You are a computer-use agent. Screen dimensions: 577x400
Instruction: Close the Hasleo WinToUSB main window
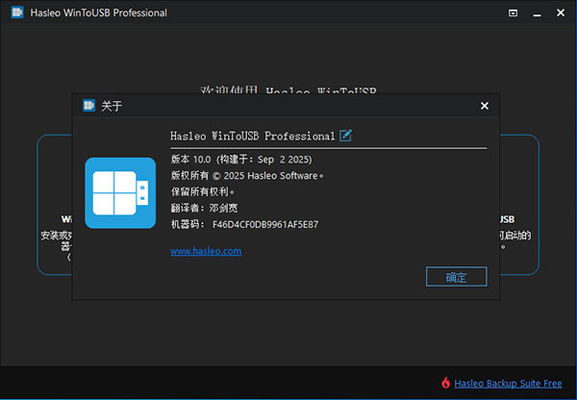coord(559,12)
